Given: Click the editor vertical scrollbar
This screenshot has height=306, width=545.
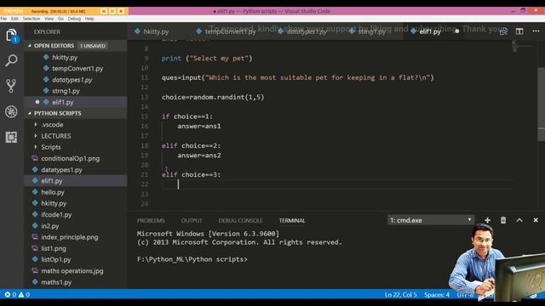Looking at the screenshot, I should coord(542,104).
